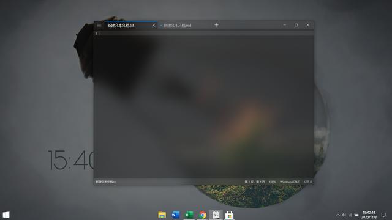The height and width of the screenshot is (220, 392).
Task: Open the volume control in the tray
Action: coord(344,215)
